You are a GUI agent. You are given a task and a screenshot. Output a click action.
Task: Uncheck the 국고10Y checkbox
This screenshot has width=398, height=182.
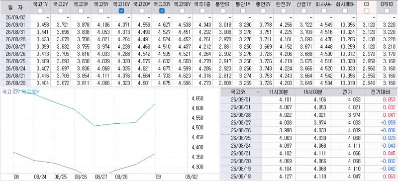click(121, 10)
